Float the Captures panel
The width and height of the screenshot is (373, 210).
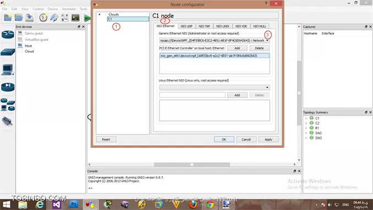pyautogui.click(x=366, y=26)
